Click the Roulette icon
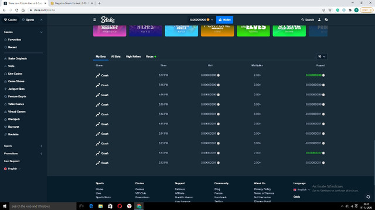This screenshot has width=375, height=210. click(x=5, y=135)
